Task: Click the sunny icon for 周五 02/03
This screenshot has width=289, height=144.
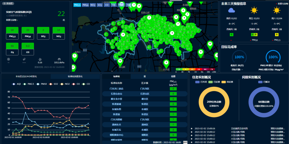Action: coord(254,10)
